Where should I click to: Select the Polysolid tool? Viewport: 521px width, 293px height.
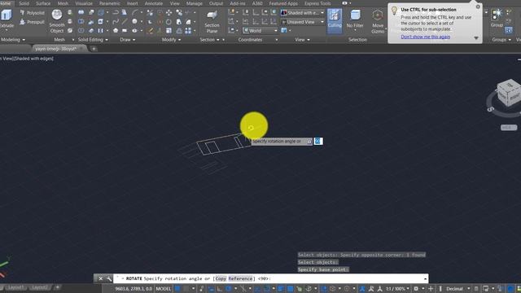[32, 13]
